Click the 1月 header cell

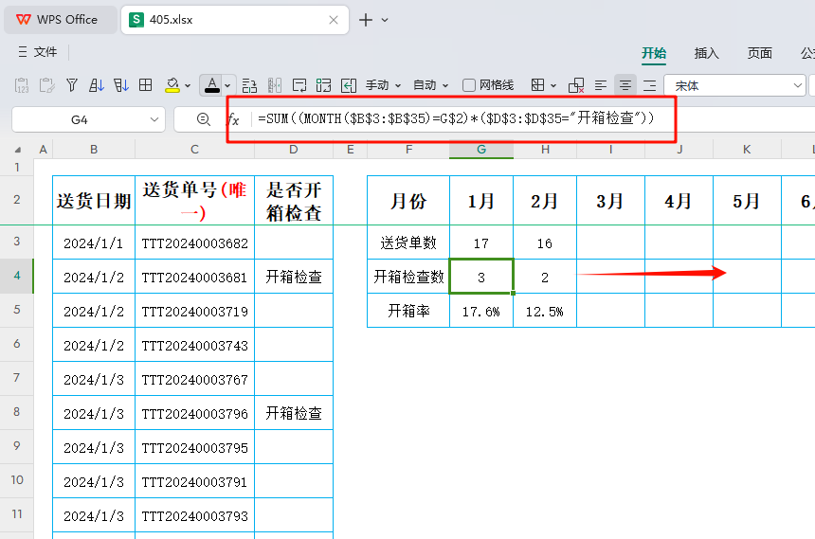coord(481,201)
